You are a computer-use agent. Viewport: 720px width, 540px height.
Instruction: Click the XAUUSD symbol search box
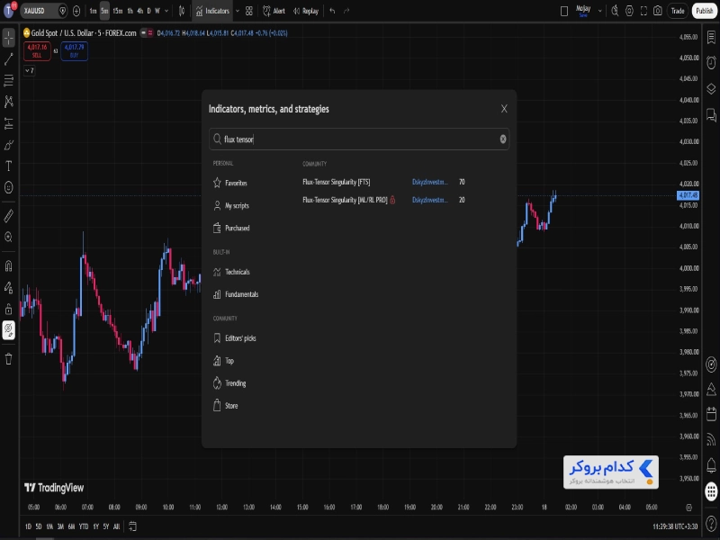tap(43, 11)
